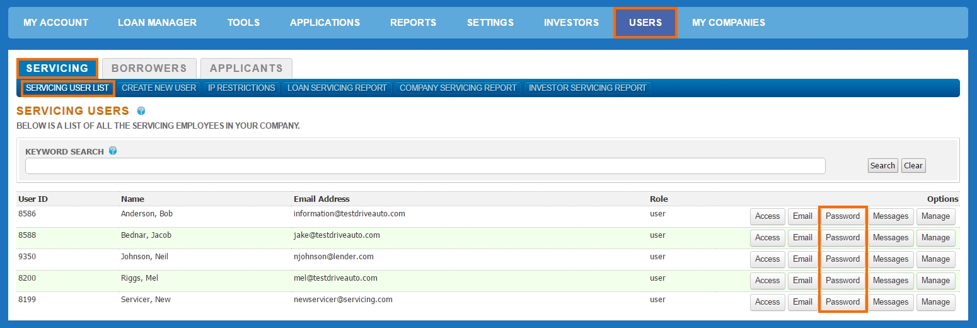Open the My Companies menu
The image size is (977, 328).
pyautogui.click(x=728, y=23)
